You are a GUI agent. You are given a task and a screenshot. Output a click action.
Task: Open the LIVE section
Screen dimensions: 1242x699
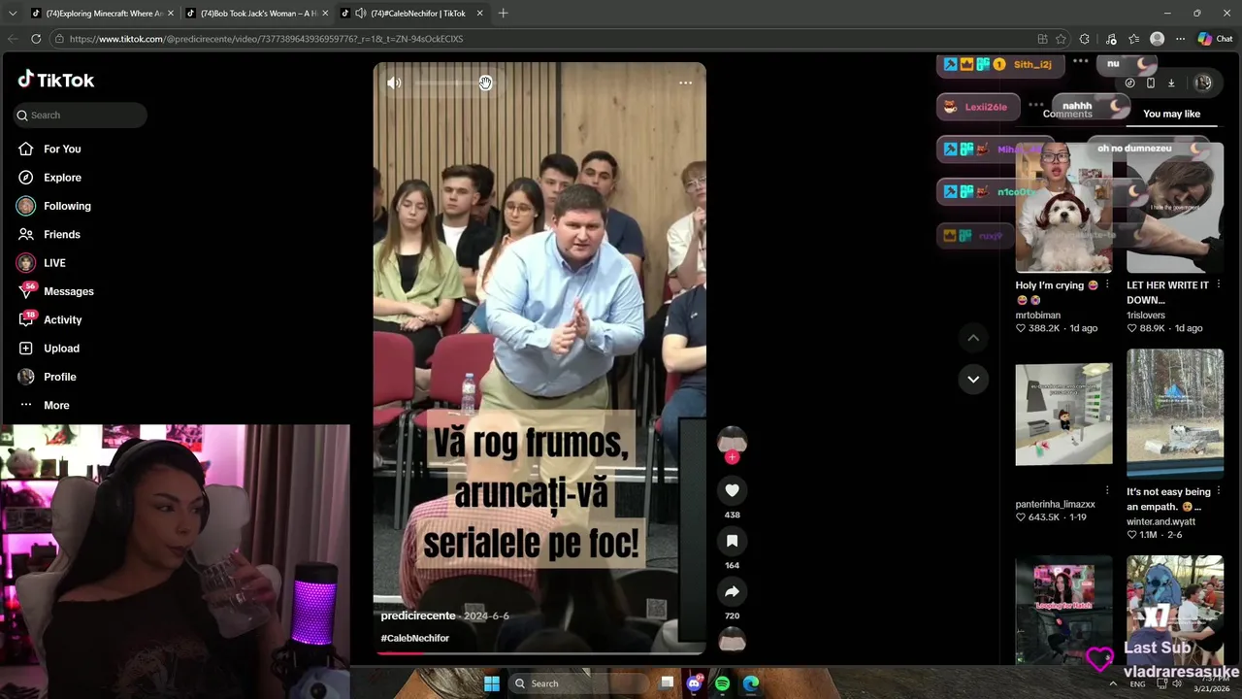click(43, 263)
